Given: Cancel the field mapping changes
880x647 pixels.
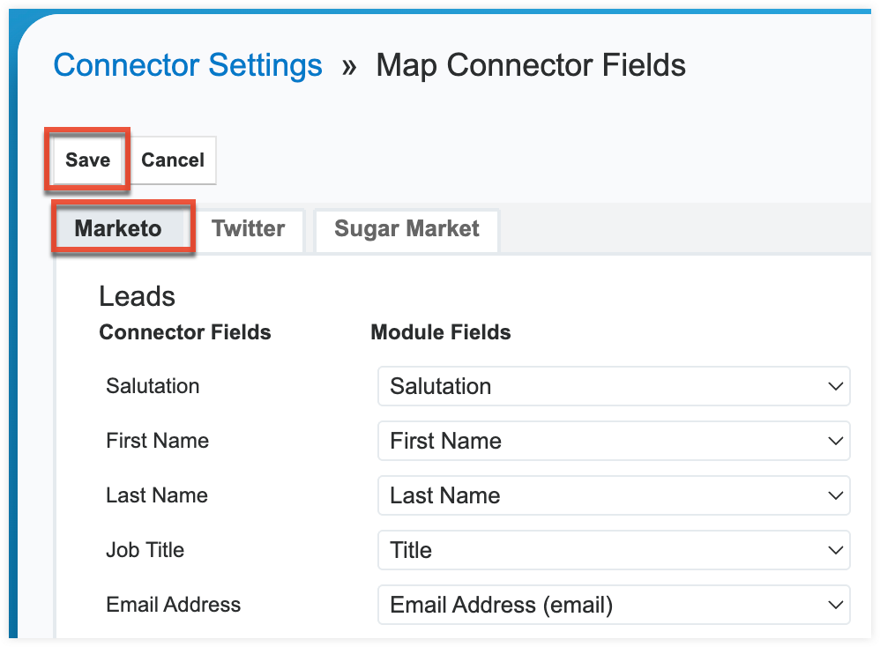Looking at the screenshot, I should click(173, 160).
